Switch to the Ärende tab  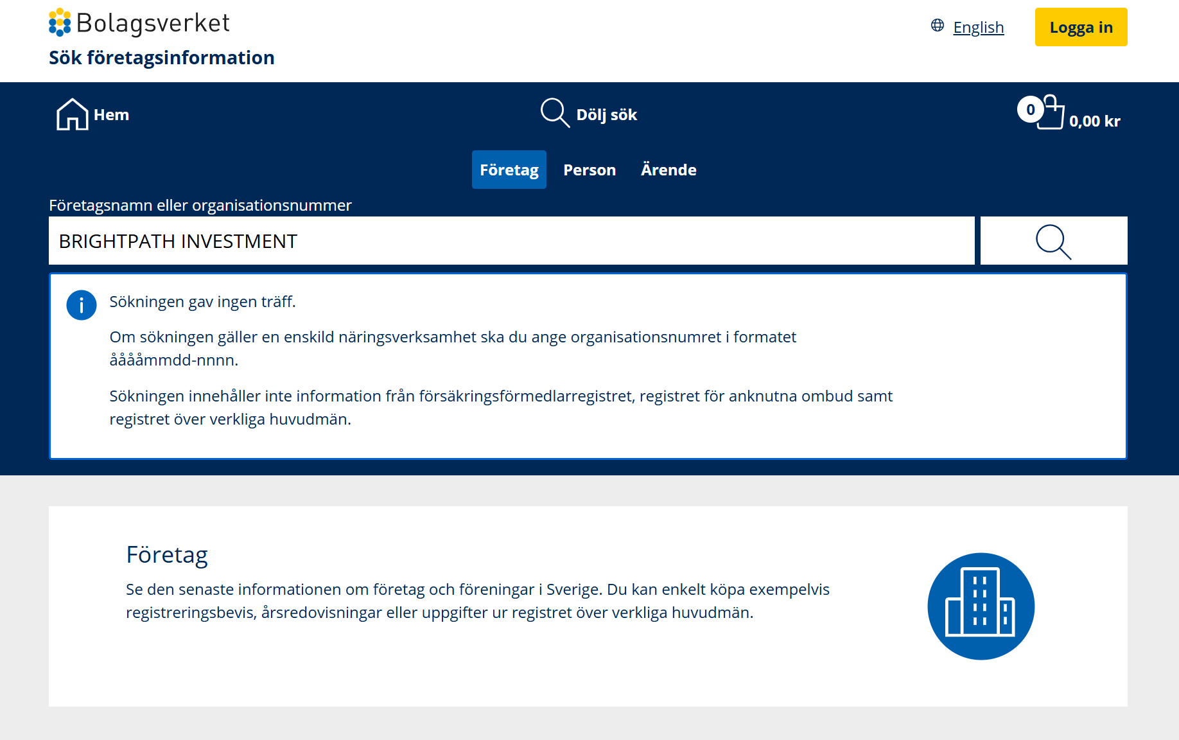click(668, 170)
